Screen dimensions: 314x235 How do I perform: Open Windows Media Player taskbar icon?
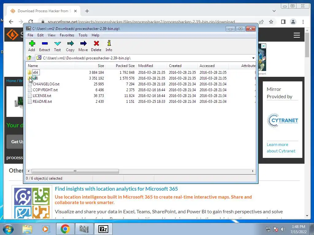point(45,229)
